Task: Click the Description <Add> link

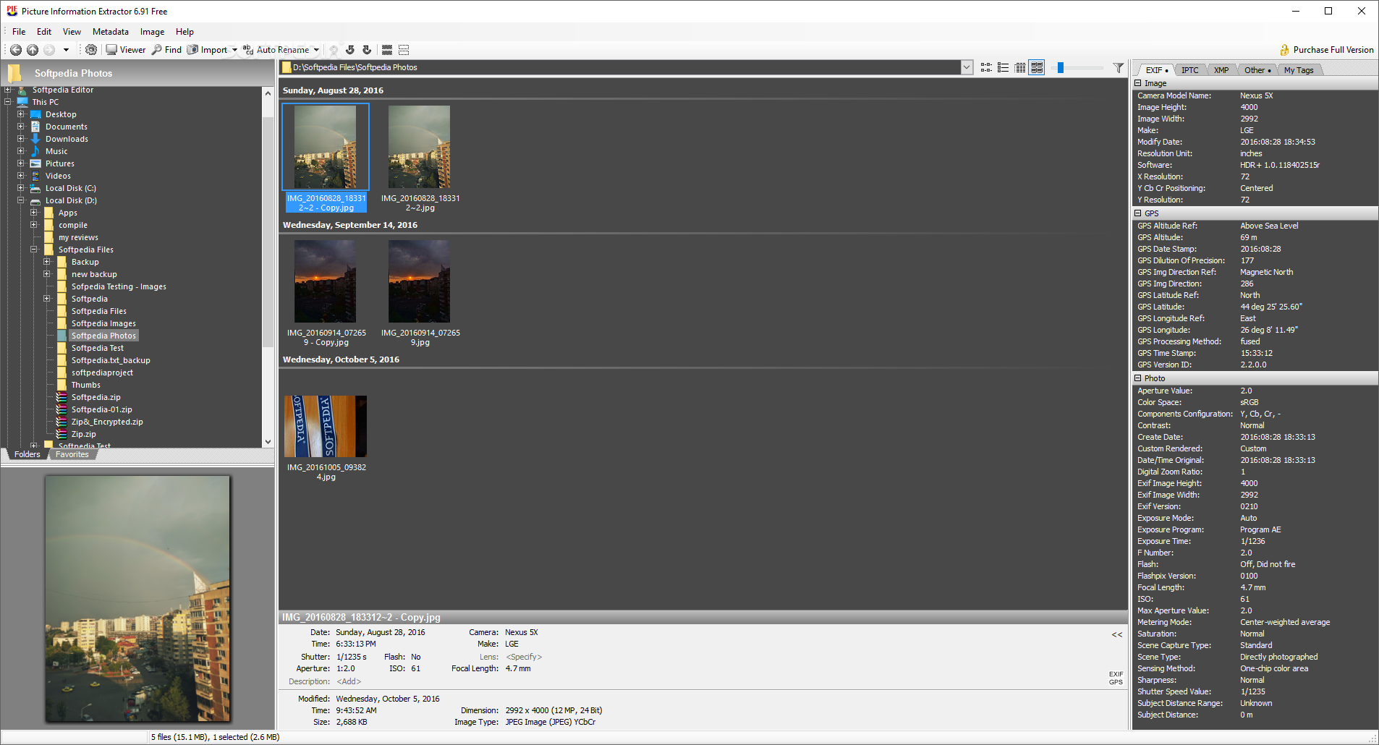Action: [349, 681]
